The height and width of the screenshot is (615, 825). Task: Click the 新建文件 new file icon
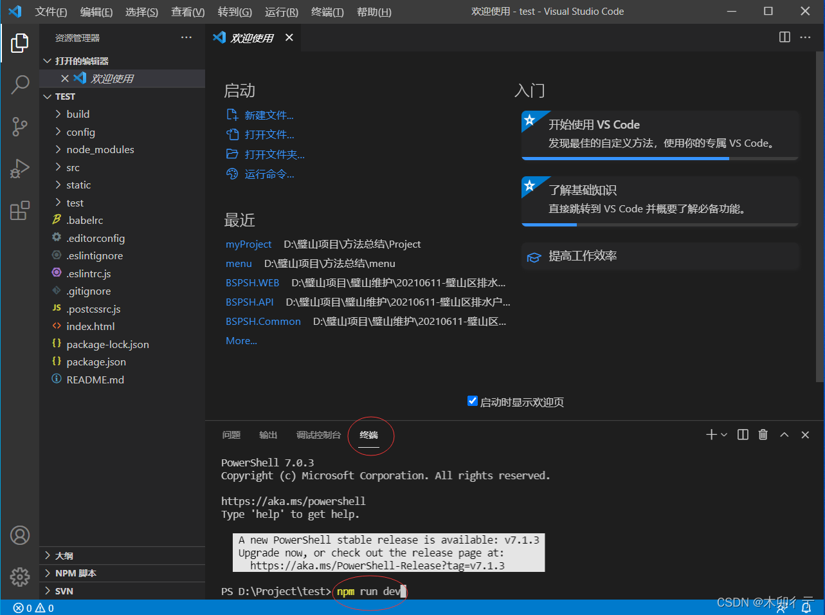232,115
